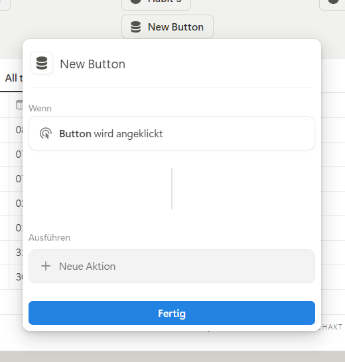
Task: Click the Wenn section label
Action: (x=40, y=108)
